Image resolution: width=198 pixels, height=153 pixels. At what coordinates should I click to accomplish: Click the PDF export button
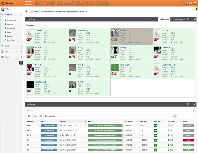(x=41, y=116)
